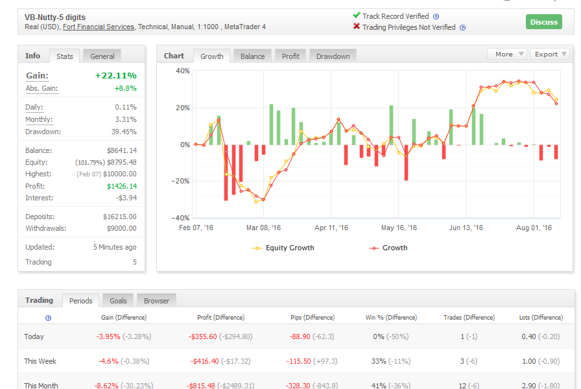Toggle Growth series in chart legend

pyautogui.click(x=388, y=248)
